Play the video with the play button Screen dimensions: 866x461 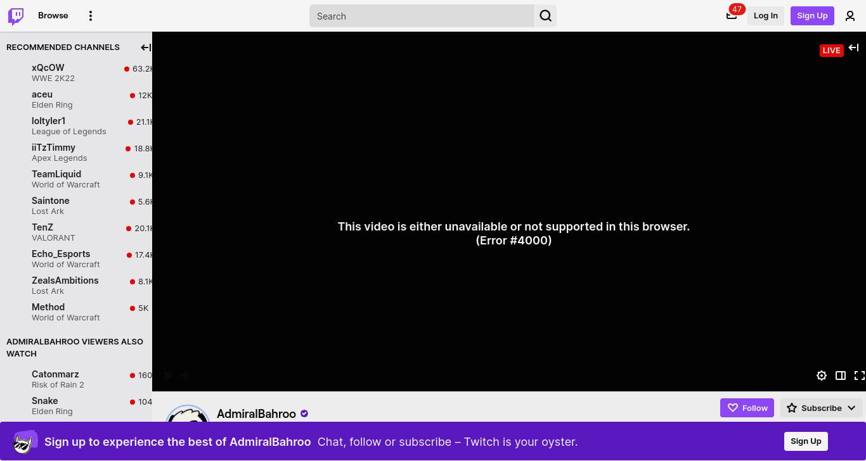[x=168, y=376]
